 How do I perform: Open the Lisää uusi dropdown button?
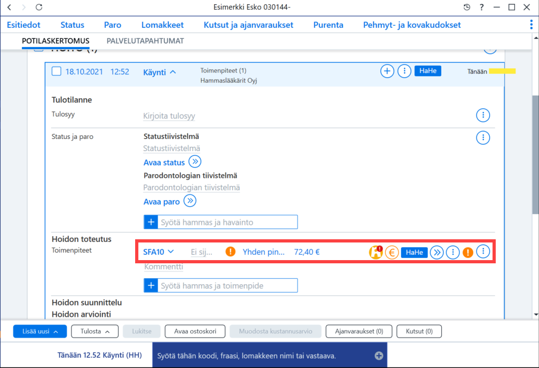[40, 331]
